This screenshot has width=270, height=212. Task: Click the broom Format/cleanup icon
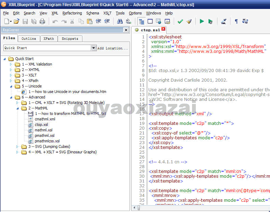tap(189, 21)
